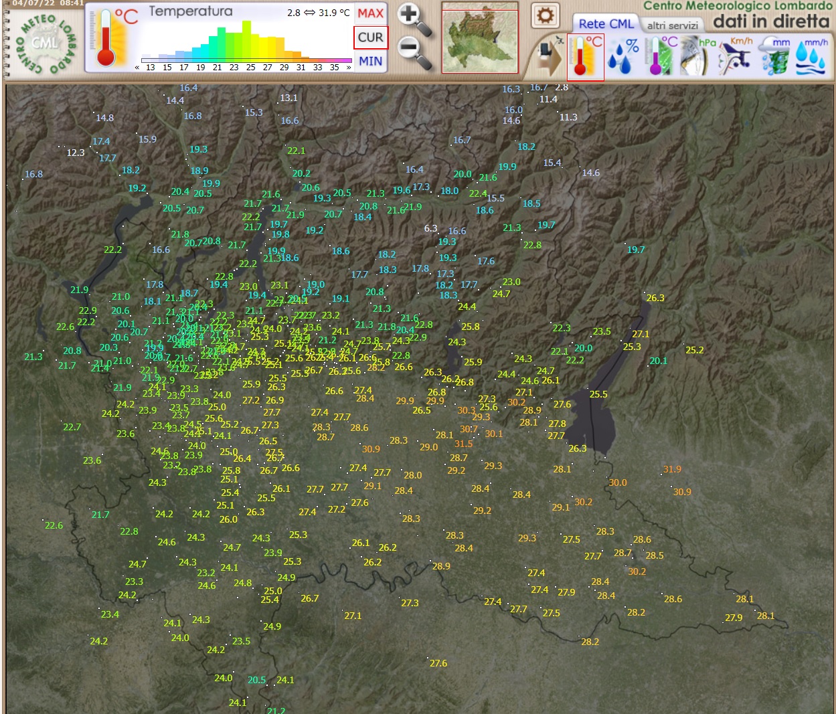Click the Centro Meteorologico Lombardo heading

[738, 6]
